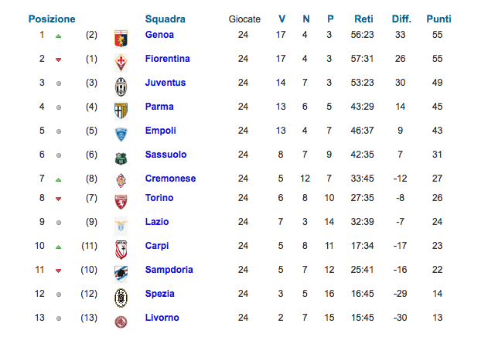Click the Diff. column header
481x344 pixels.
[x=401, y=19]
